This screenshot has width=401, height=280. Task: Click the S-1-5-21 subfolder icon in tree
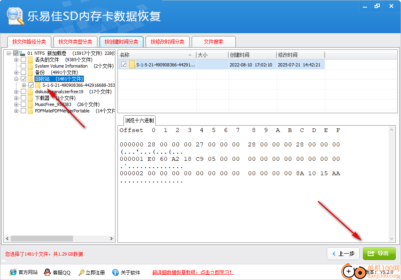tap(38, 85)
